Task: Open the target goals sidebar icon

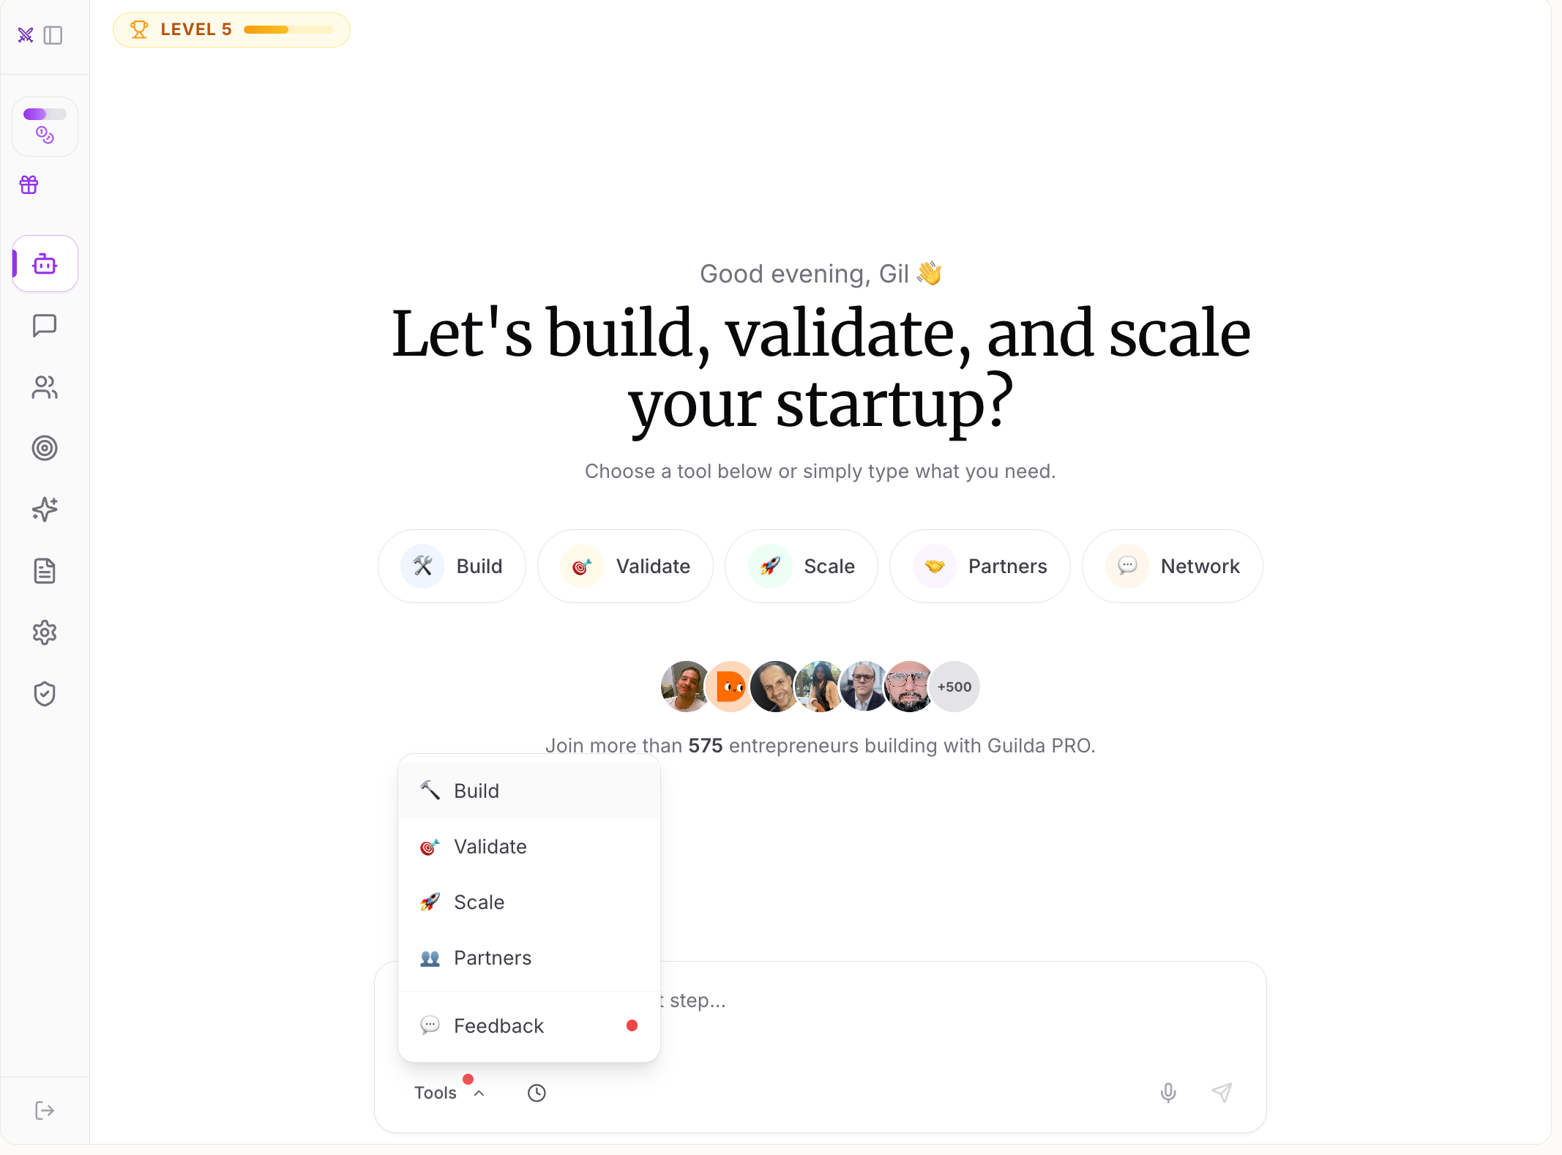Action: [x=45, y=448]
